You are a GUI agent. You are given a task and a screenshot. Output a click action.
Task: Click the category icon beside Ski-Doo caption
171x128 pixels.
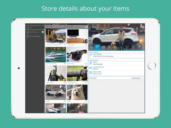coord(64,45)
